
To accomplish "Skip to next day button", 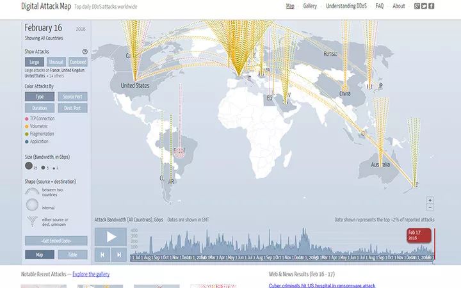I will point(119,255).
